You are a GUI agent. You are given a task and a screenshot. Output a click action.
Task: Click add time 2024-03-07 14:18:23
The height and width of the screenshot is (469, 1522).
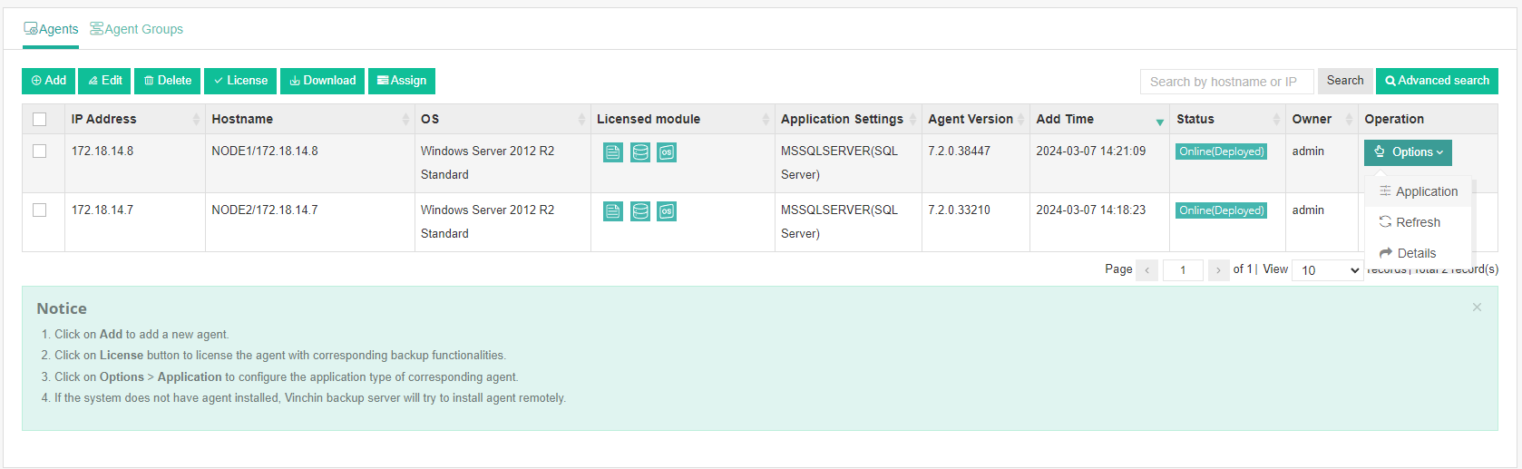point(1091,210)
